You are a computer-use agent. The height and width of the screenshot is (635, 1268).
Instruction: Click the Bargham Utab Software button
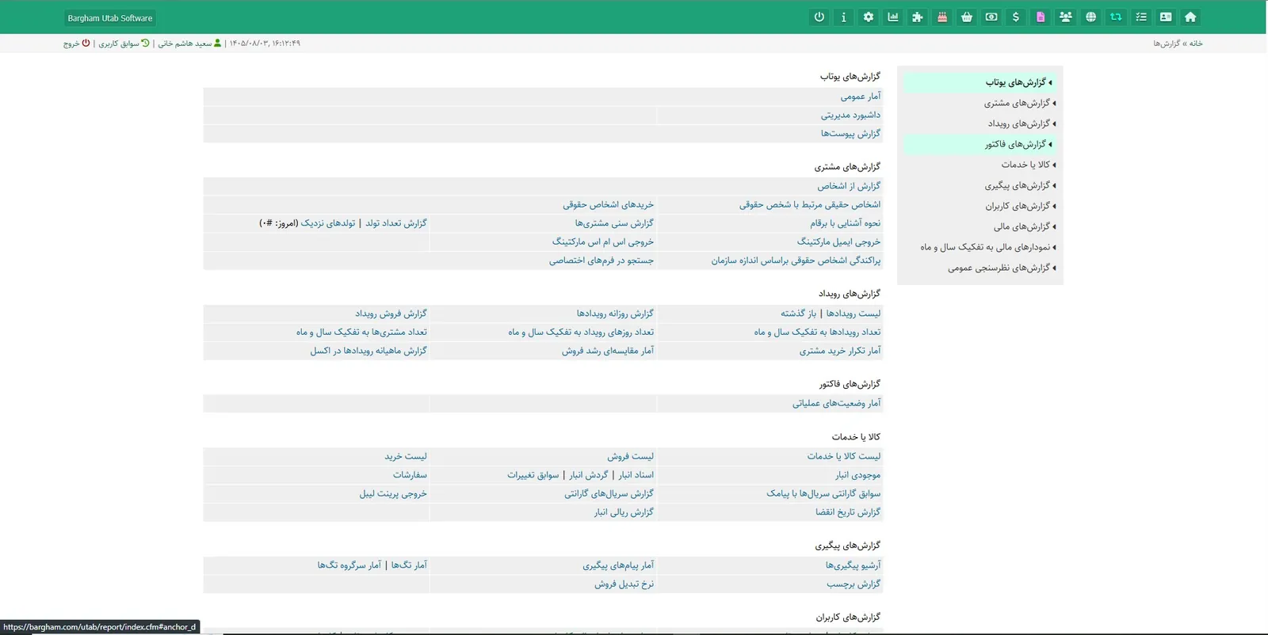point(110,18)
